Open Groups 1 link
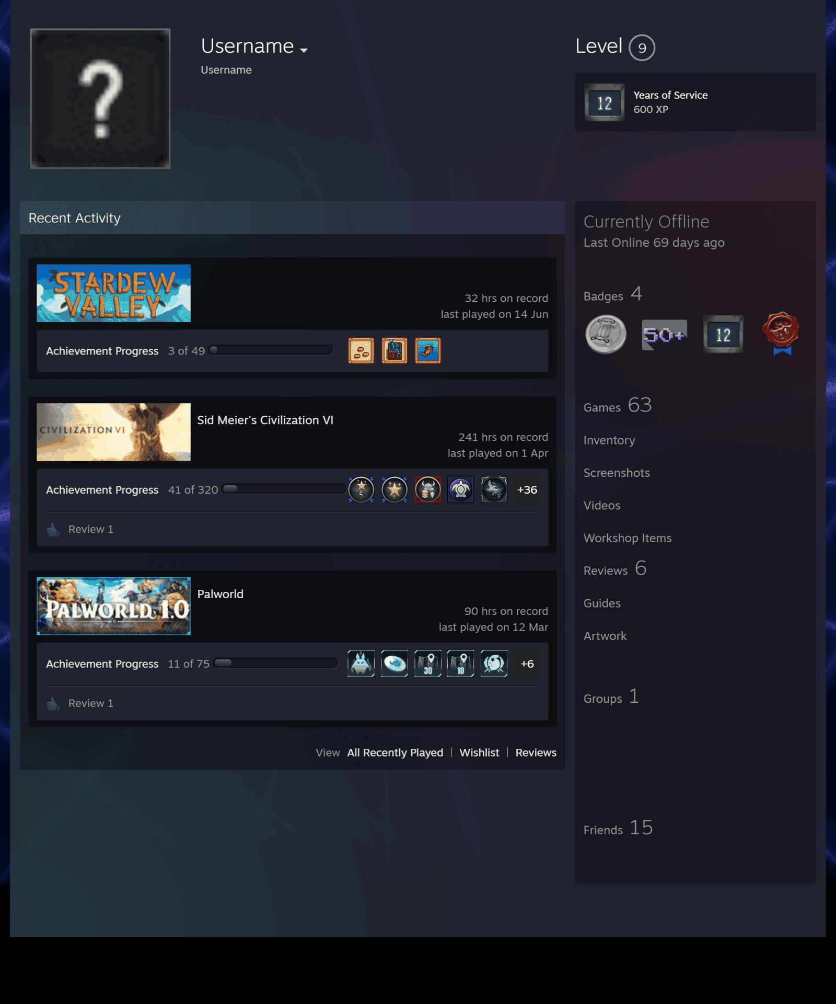The height and width of the screenshot is (1004, 836). point(611,697)
